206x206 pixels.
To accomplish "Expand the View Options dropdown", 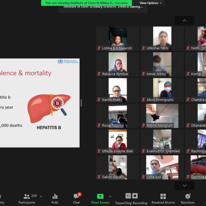I will [x=151, y=3].
